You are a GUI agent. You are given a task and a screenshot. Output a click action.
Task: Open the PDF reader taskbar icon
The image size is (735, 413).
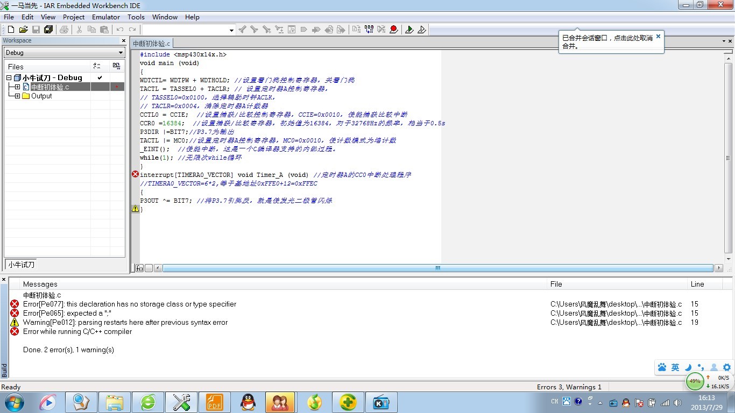click(214, 402)
